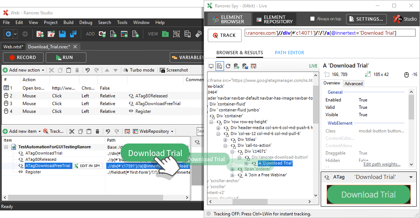The width and height of the screenshot is (420, 218).
Task: Click the Save file icon in Studio toolbar
Action: coord(62,34)
